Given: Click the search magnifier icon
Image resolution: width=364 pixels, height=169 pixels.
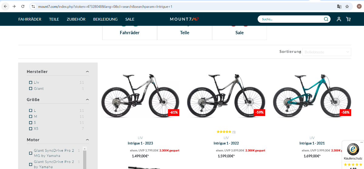Looking at the screenshot, I should (x=326, y=19).
